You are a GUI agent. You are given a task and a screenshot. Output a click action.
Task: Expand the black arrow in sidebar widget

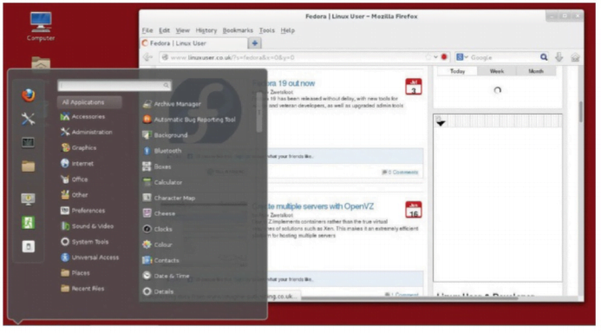pos(441,123)
